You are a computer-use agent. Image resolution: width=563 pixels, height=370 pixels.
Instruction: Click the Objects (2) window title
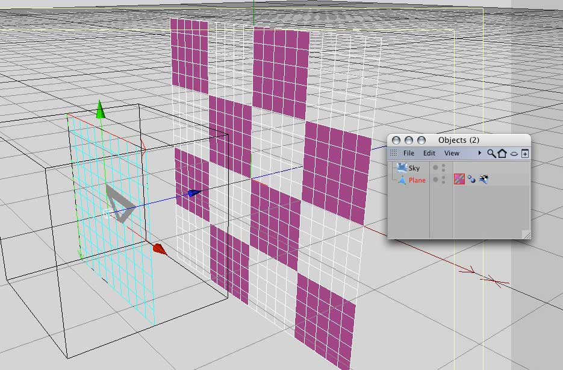(x=458, y=140)
